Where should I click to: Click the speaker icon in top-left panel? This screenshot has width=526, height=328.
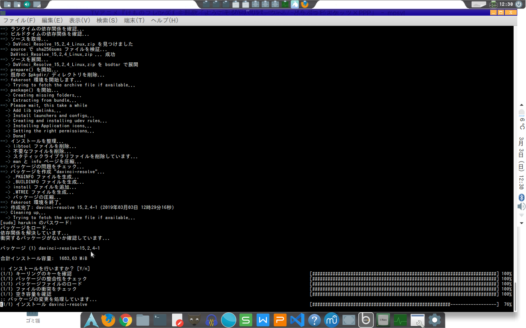coord(27,5)
